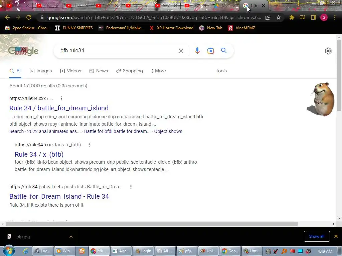Open the media control icon in toolbar
342x256 pixels.
point(302,17)
